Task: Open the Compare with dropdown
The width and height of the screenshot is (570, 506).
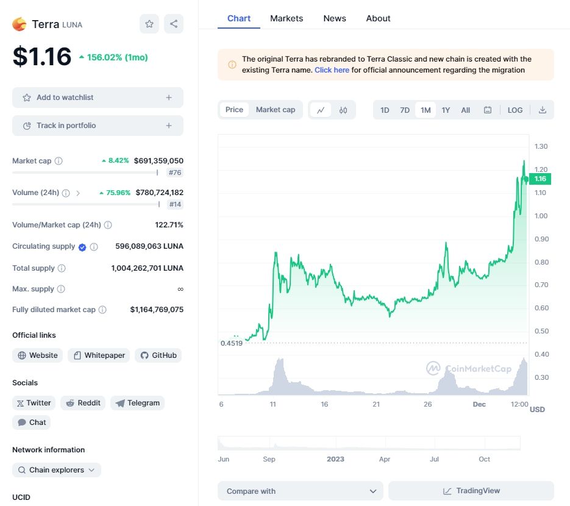Action: tap(301, 491)
